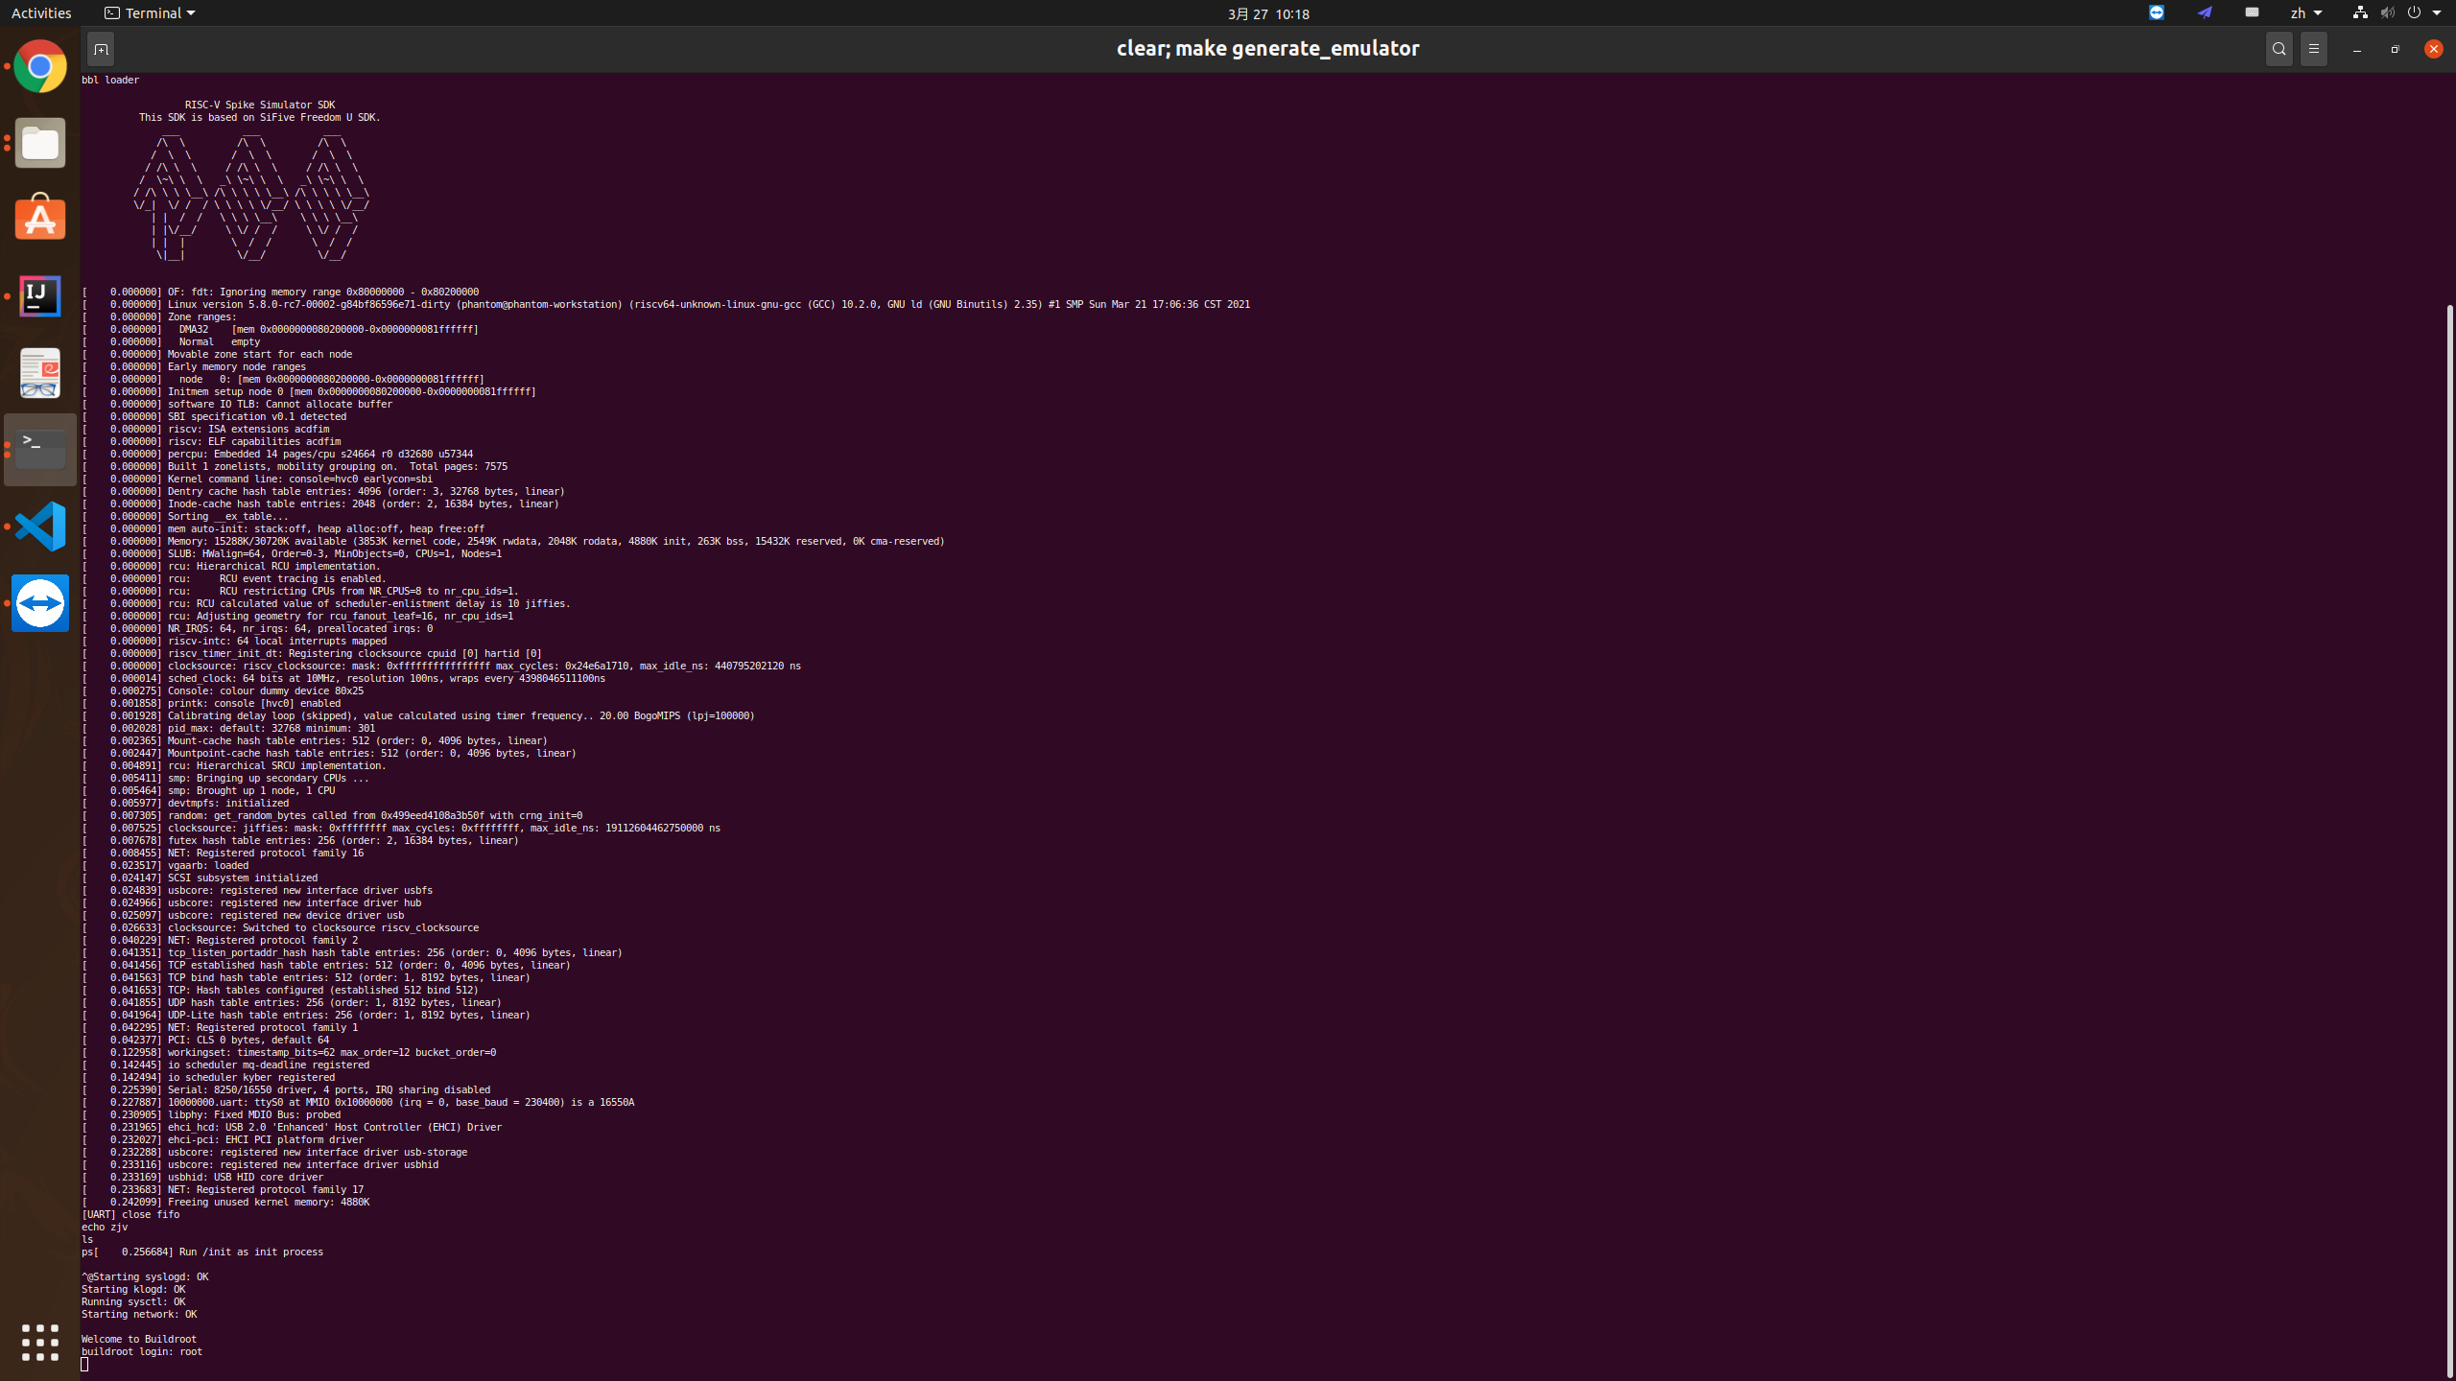Open Ubuntu Software from the dock
Screen dimensions: 2456x1381
coord(40,219)
